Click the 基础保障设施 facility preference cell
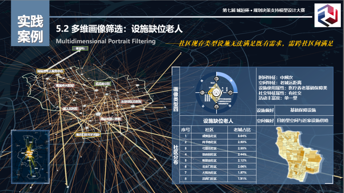 point(303,110)
